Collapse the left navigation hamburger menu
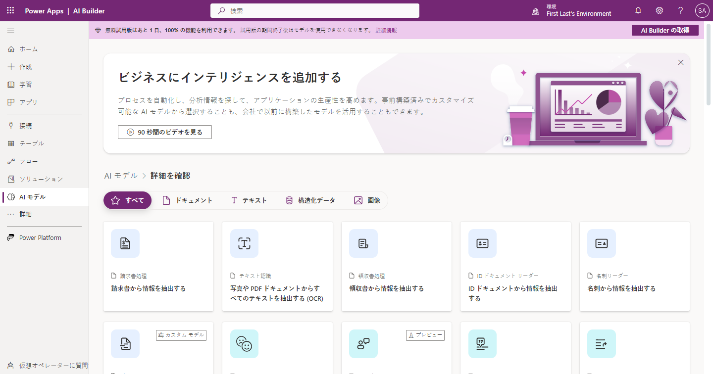 coord(10,31)
